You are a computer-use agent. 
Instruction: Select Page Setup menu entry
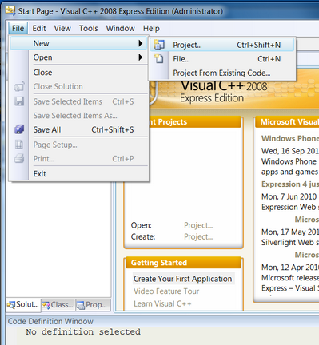pyautogui.click(x=79, y=145)
